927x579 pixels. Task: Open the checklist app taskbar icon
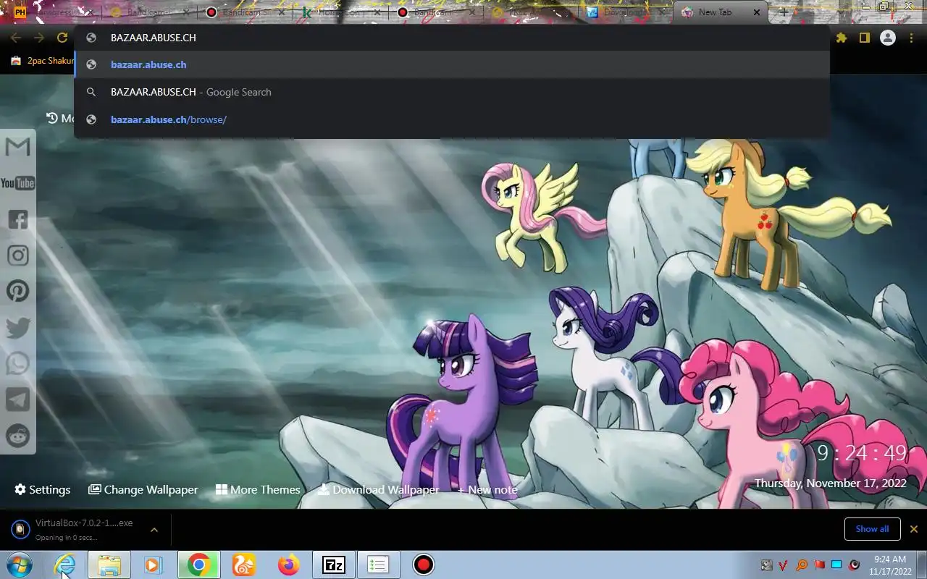378,565
